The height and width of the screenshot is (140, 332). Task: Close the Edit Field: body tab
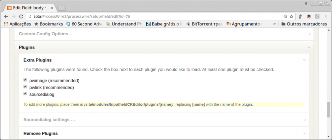(x=52, y=8)
